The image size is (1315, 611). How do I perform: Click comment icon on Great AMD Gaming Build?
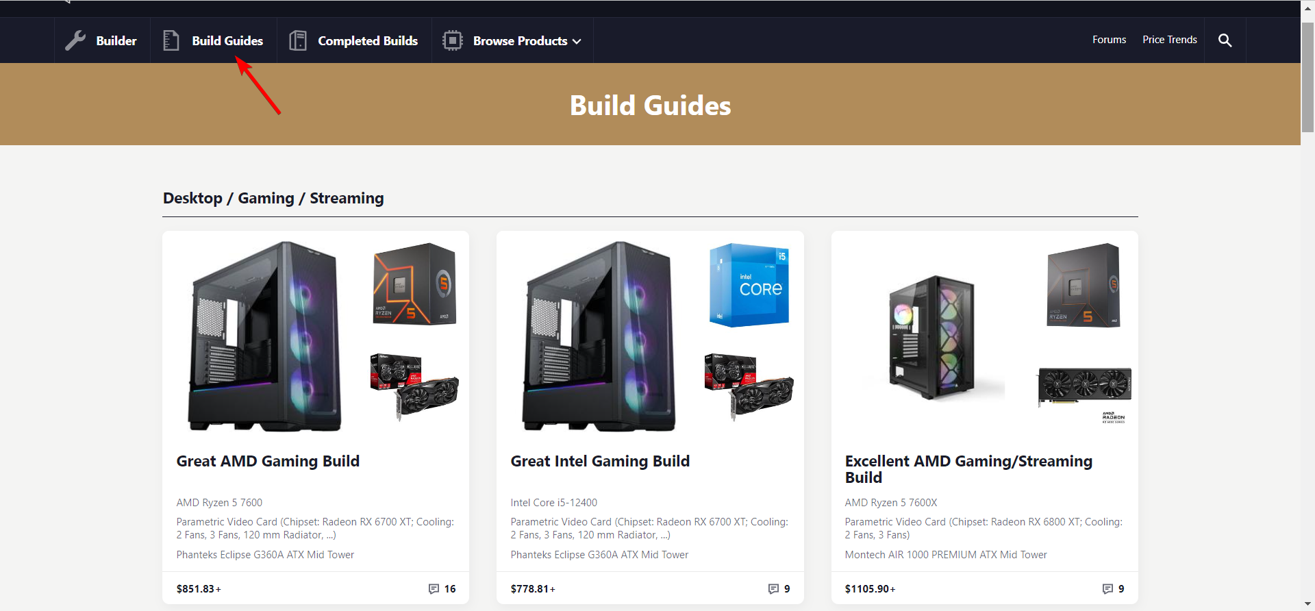(x=434, y=589)
